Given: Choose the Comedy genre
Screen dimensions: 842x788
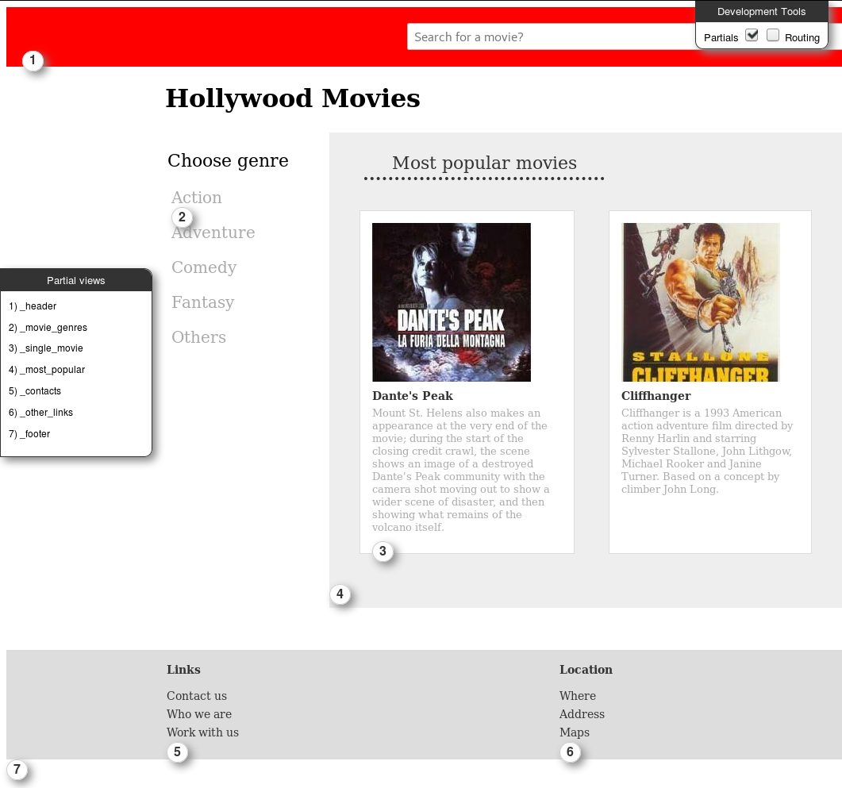Looking at the screenshot, I should [204, 267].
